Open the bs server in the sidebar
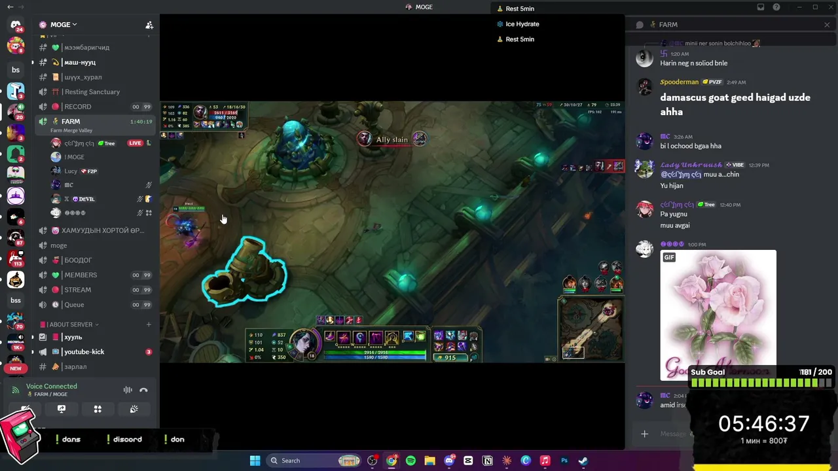This screenshot has height=471, width=838. [16, 70]
